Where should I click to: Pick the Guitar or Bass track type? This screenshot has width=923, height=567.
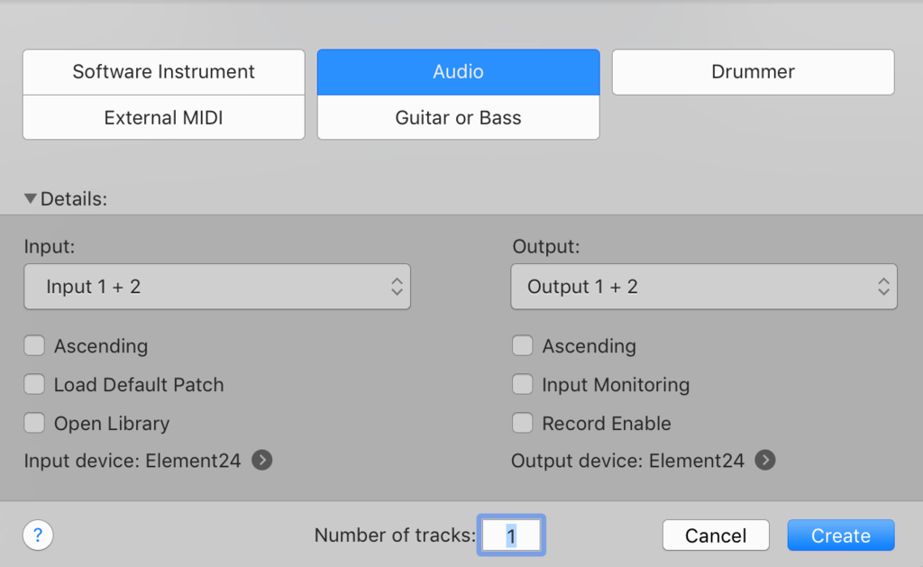click(x=458, y=118)
